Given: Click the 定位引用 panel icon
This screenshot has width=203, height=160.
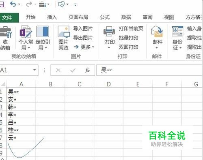Looking at the screenshot, I should pos(43,32).
